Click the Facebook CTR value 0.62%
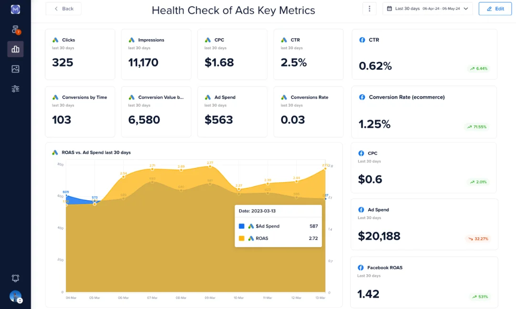This screenshot has height=309, width=516. pyautogui.click(x=375, y=66)
